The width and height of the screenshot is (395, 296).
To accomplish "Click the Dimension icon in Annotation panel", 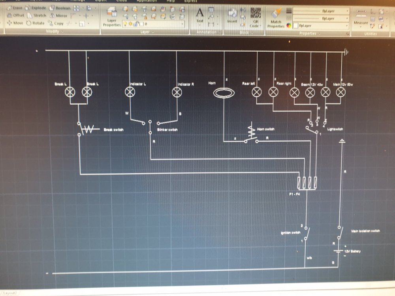I will click(211, 24).
